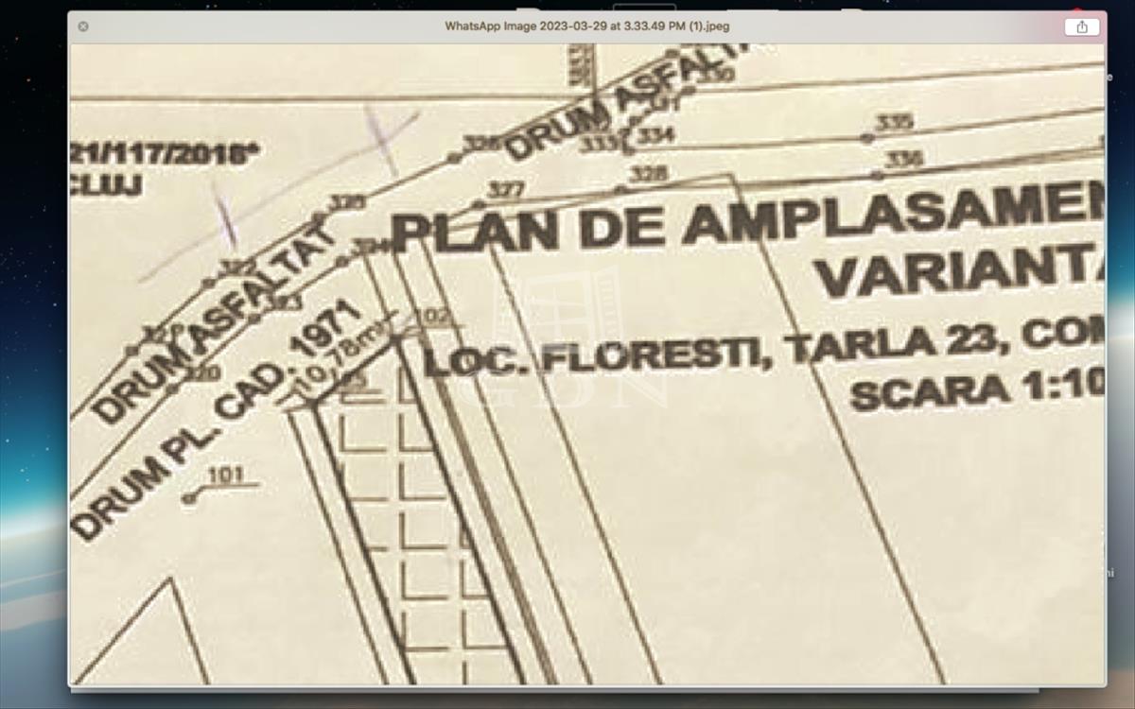Click the 'SCARA 1:10' scale label
Screen dimensions: 1135x709
click(976, 389)
